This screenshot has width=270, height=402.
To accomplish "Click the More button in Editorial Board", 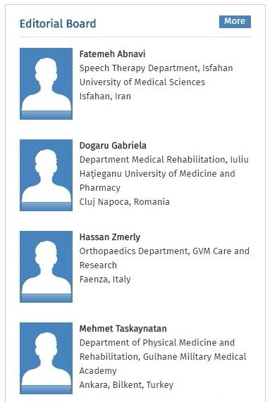I will pyautogui.click(x=235, y=22).
